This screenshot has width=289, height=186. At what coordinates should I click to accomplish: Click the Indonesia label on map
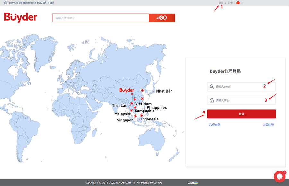click(150, 119)
